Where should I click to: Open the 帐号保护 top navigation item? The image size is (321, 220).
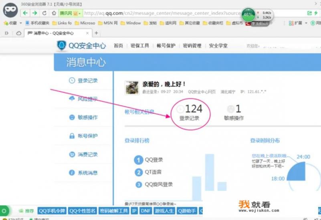[166, 46]
